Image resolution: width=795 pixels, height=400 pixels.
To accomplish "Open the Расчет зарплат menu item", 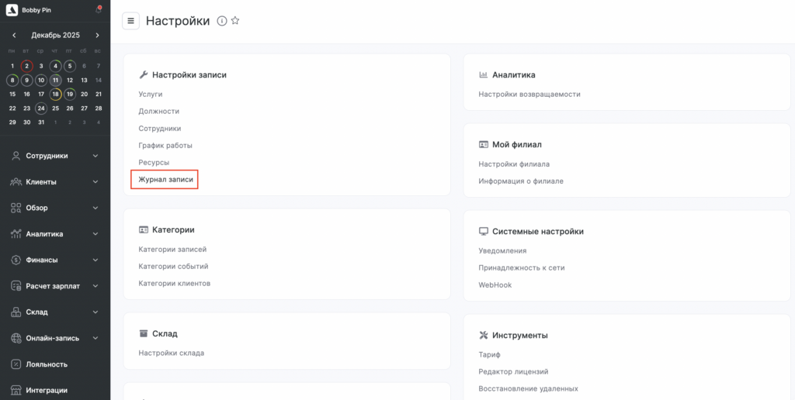I will [x=53, y=286].
